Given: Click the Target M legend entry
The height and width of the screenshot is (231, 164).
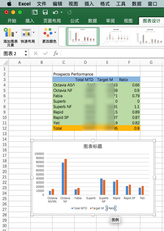Looking at the screenshot, I should pyautogui.click(x=97, y=208).
